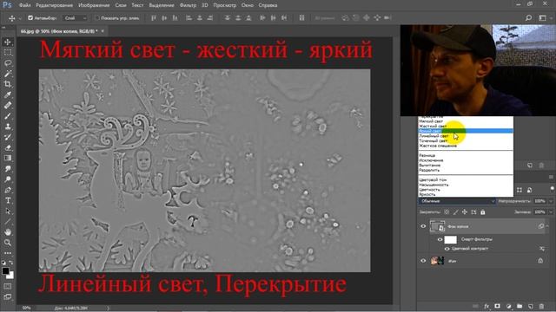Screen dimensions: 556x312
Task: Select the Eyedropper tool
Action: (x=8, y=94)
